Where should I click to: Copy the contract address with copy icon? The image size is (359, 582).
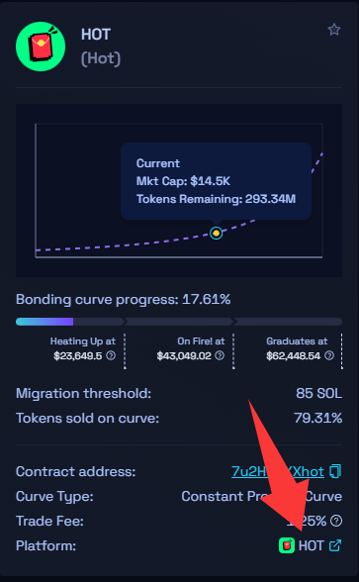point(335,471)
